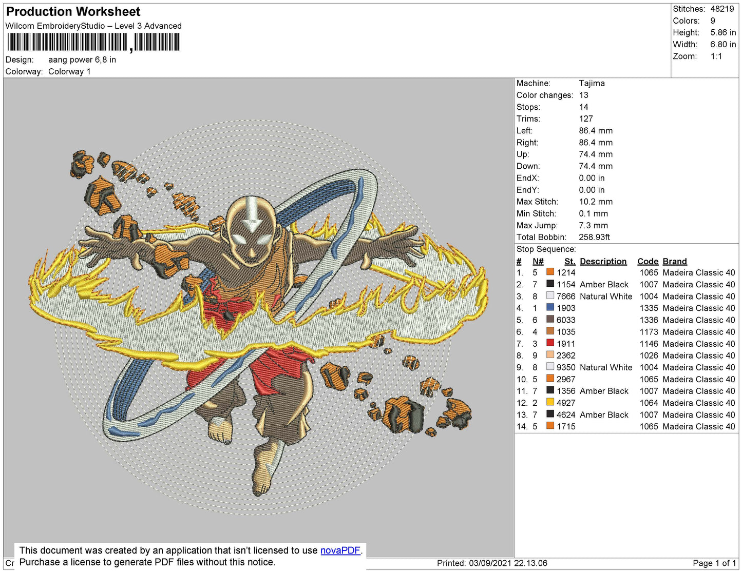This screenshot has height=573, width=742.
Task: Click the color changes value '13'
Action: tap(583, 95)
